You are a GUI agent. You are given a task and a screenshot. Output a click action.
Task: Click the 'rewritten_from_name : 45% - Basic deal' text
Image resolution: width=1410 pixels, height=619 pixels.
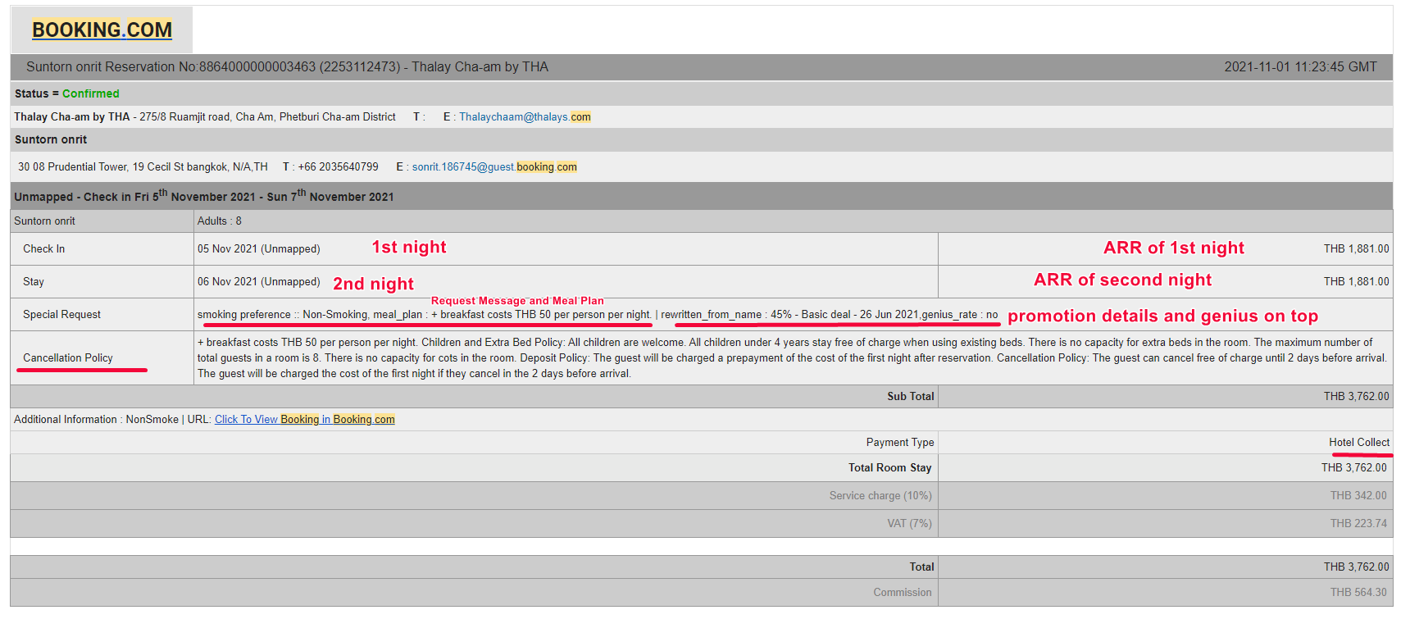756,315
